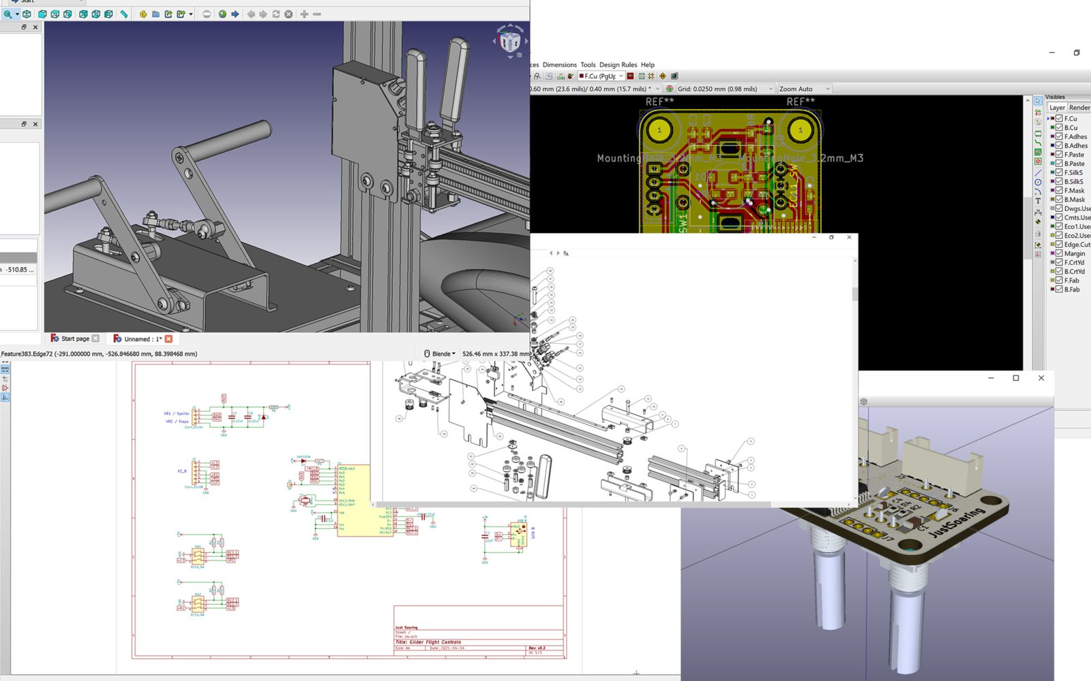The height and width of the screenshot is (681, 1091).
Task: Select FreeCAD isometric view cube icon
Action: click(27, 14)
